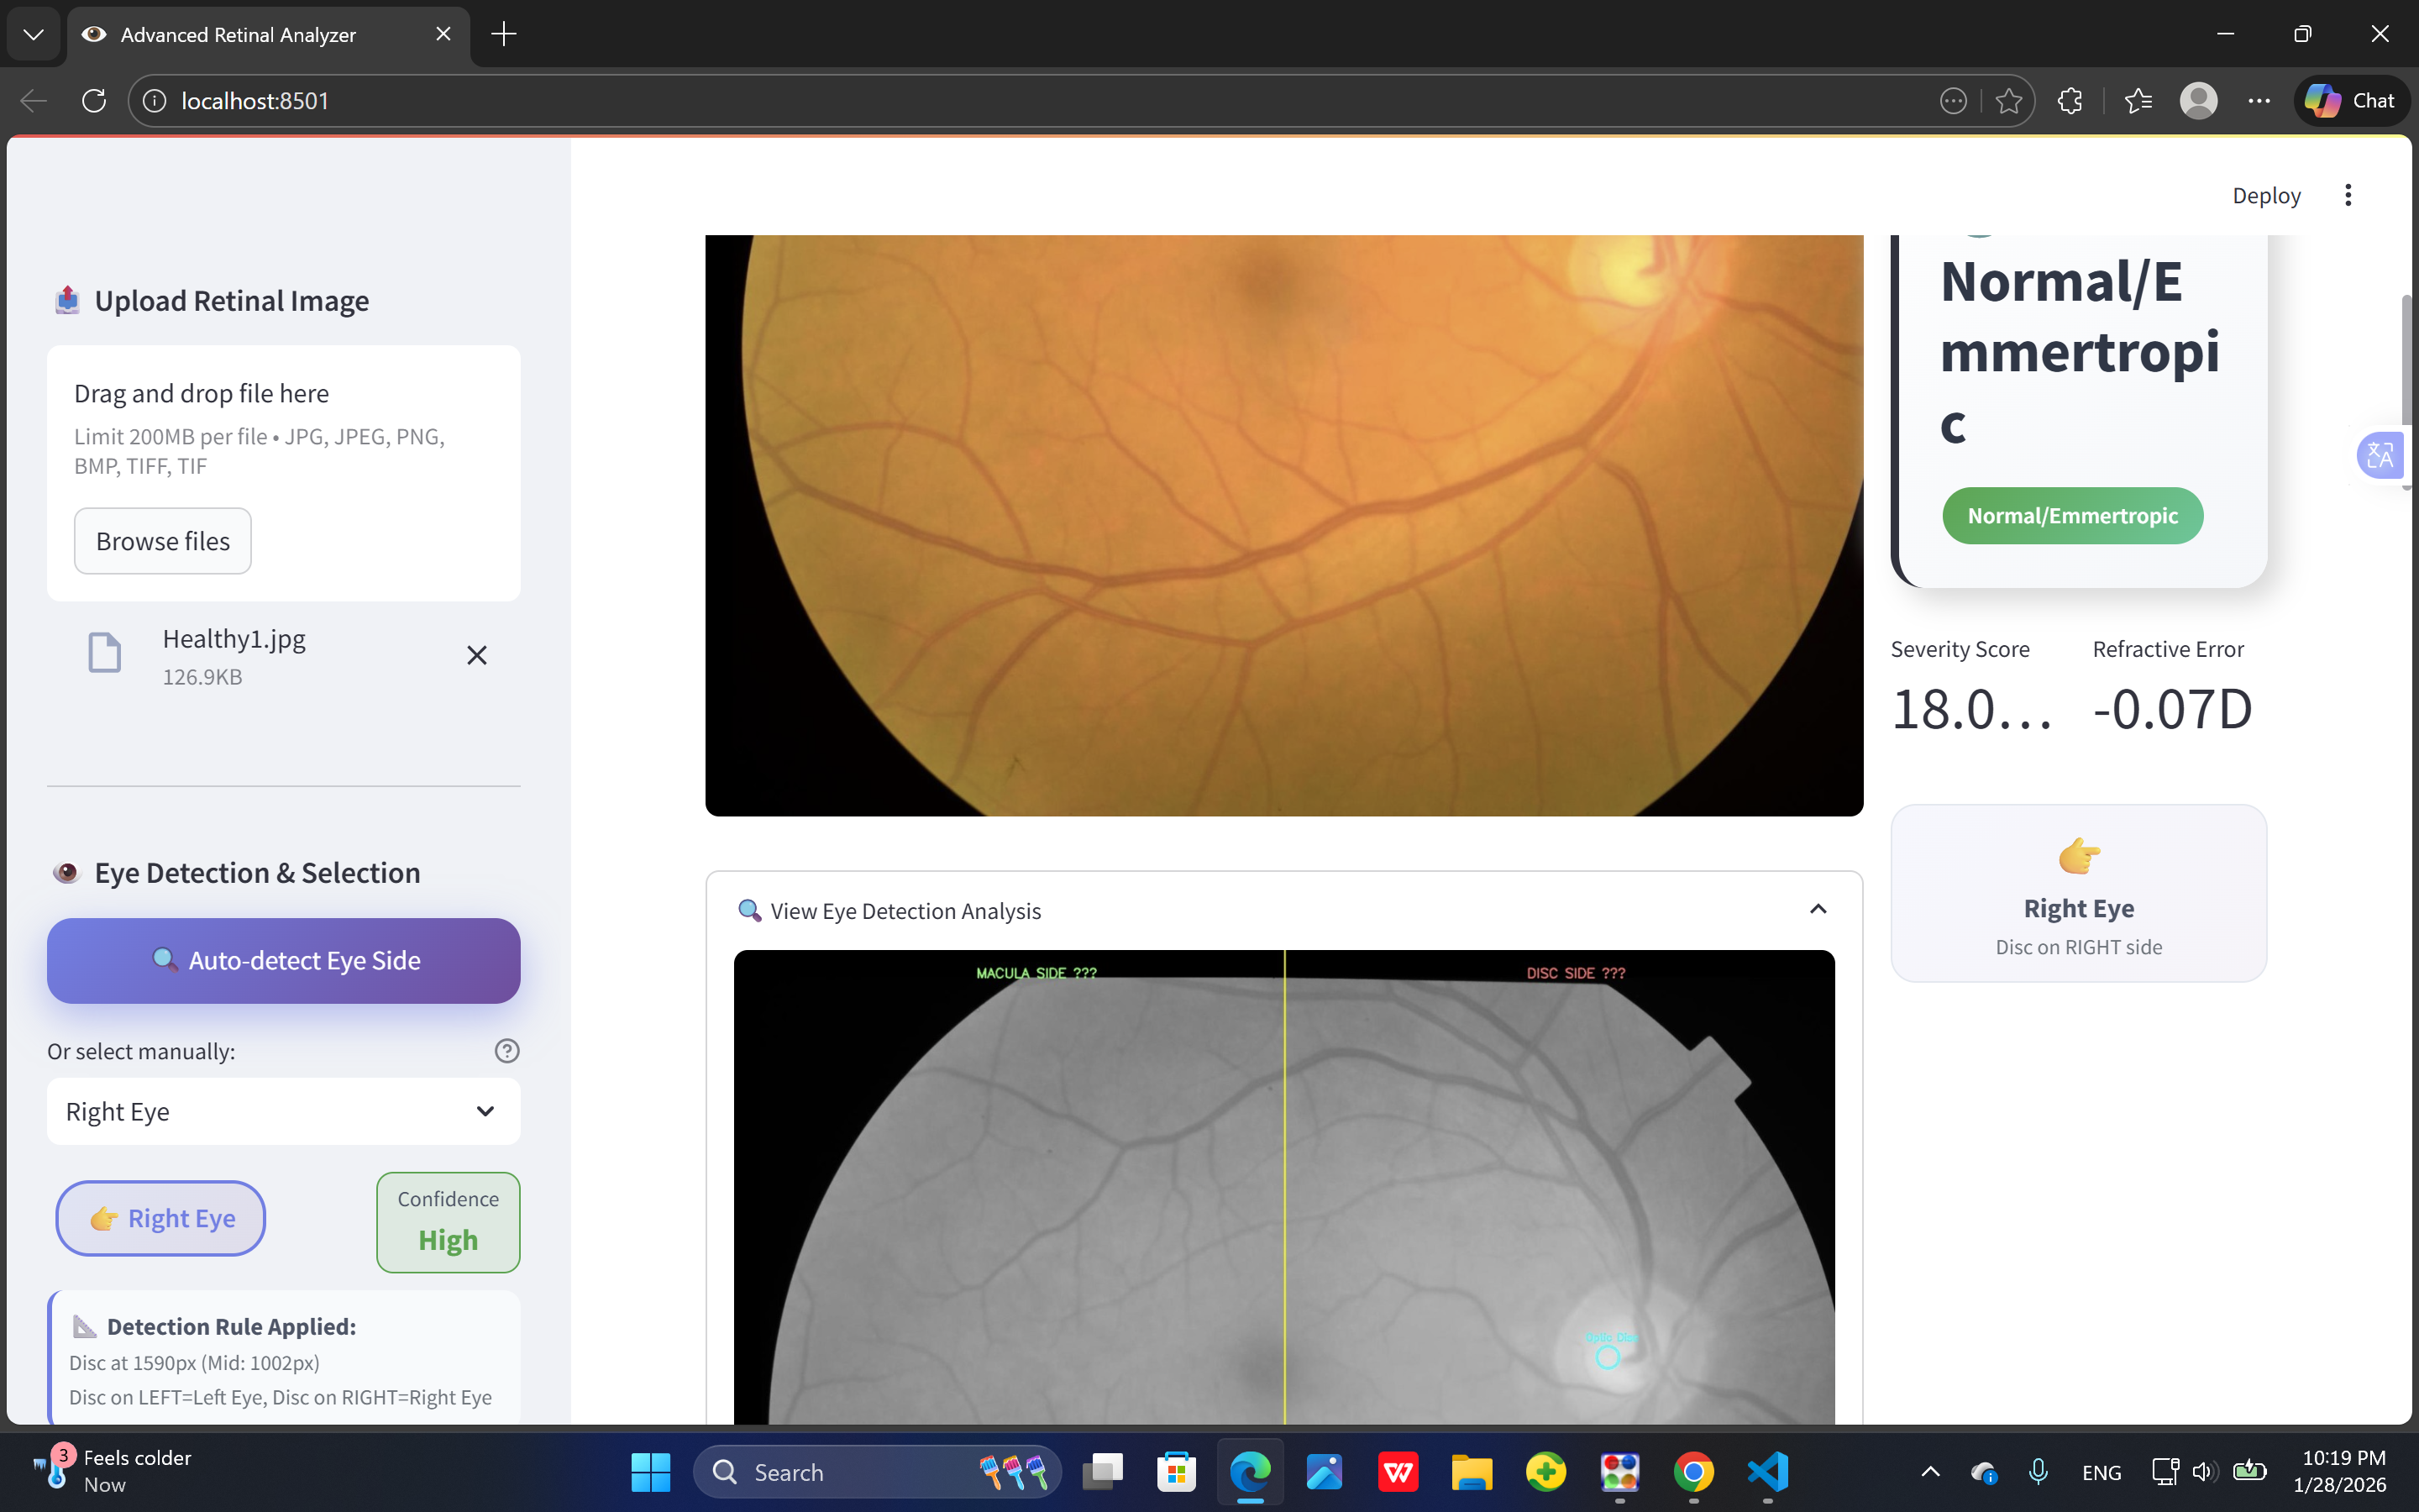The height and width of the screenshot is (1512, 2419).
Task: Select the Advanced Retinal Analyzer tab
Action: coord(238,34)
